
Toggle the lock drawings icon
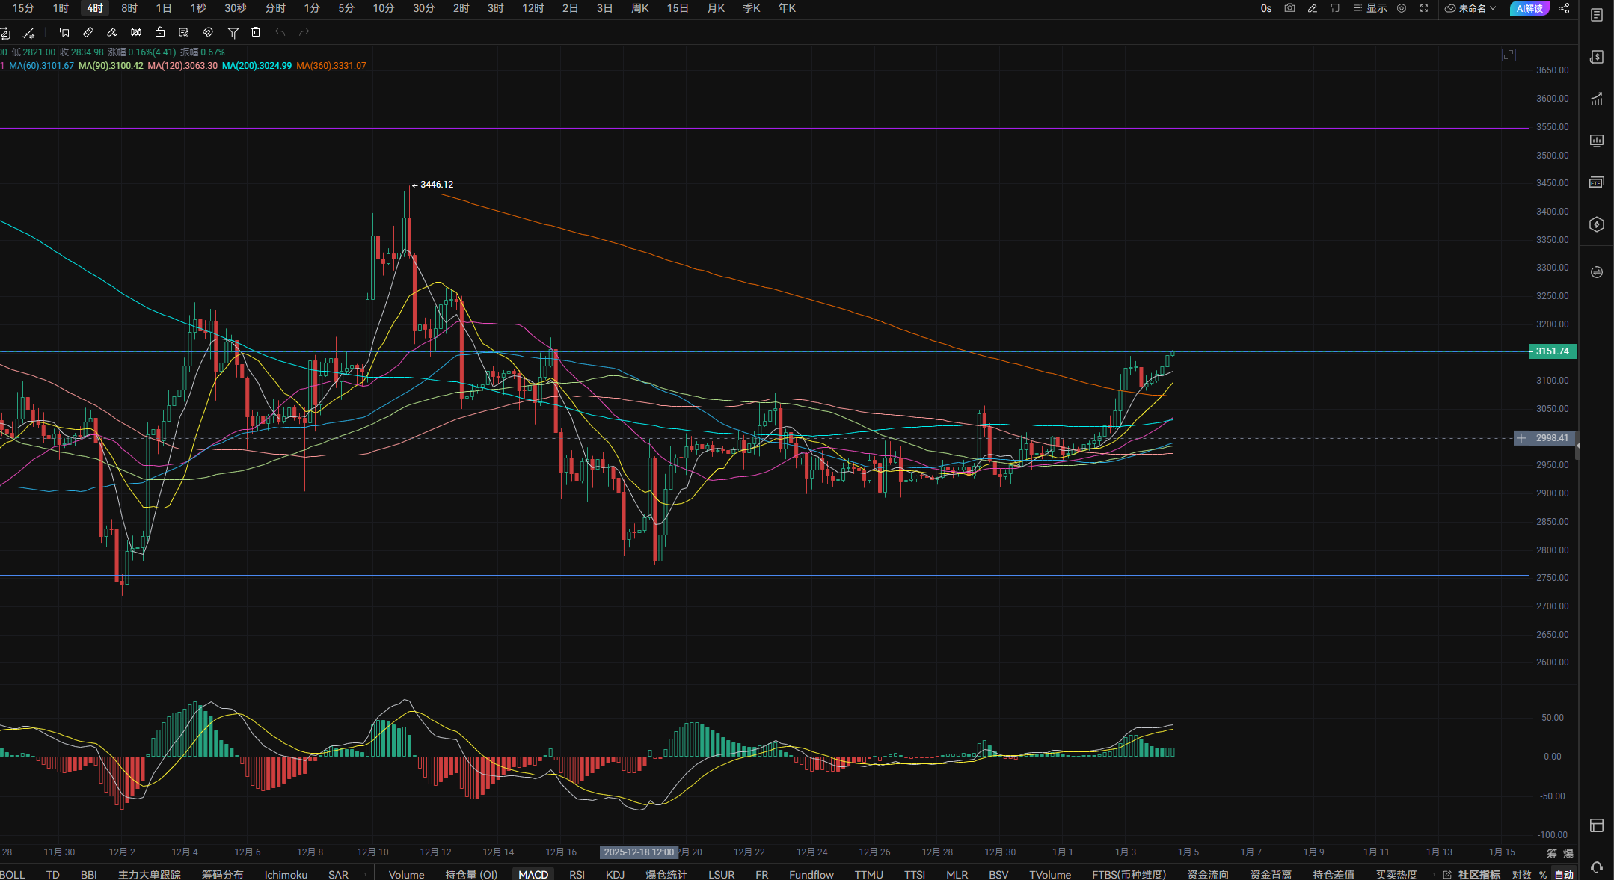tap(160, 32)
